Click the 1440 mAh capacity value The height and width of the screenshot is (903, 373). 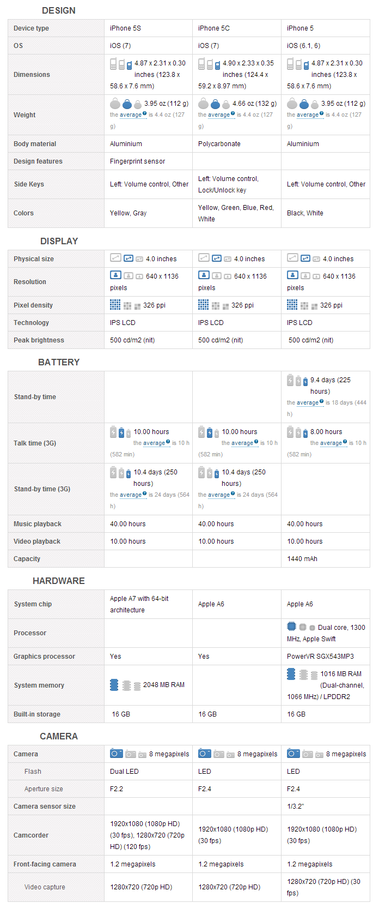(302, 559)
